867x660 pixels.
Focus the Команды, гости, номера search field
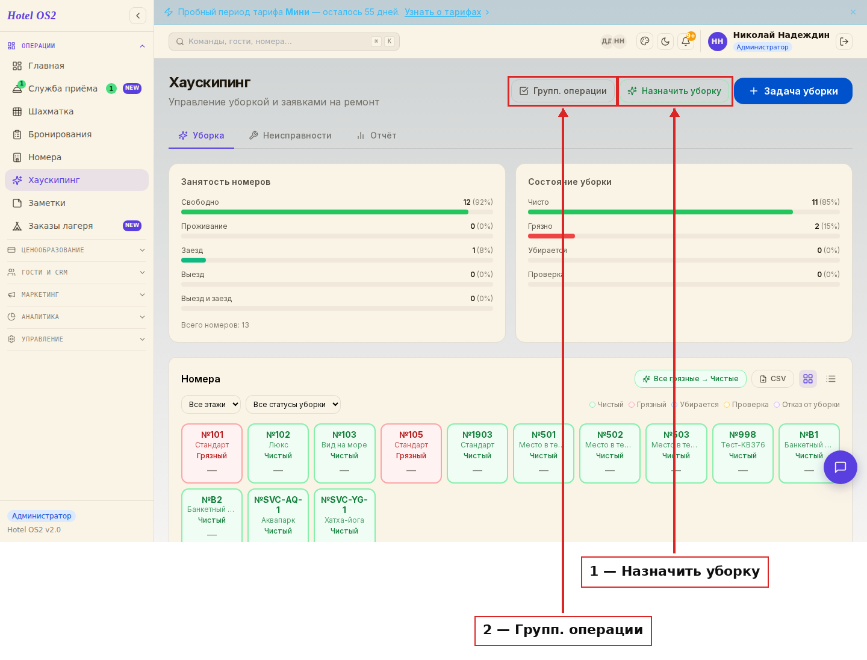point(284,42)
